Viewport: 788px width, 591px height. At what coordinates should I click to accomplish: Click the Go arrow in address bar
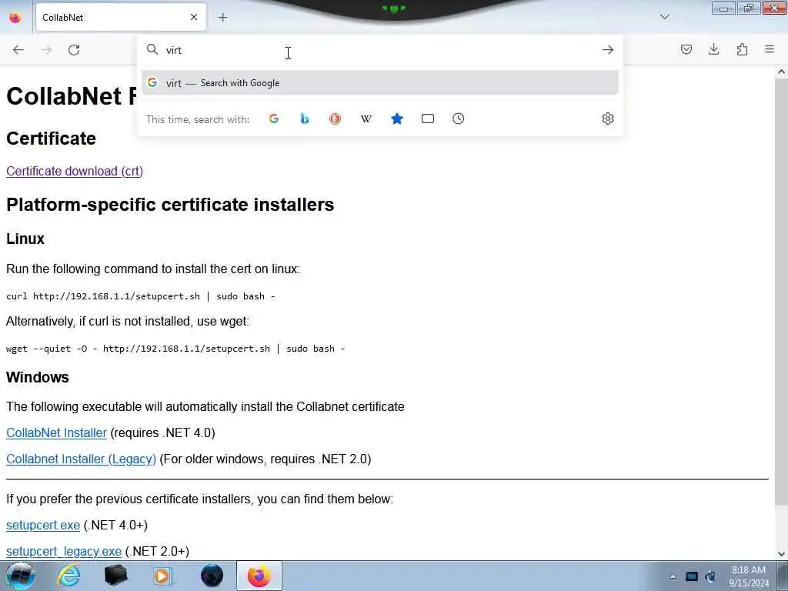pyautogui.click(x=608, y=50)
